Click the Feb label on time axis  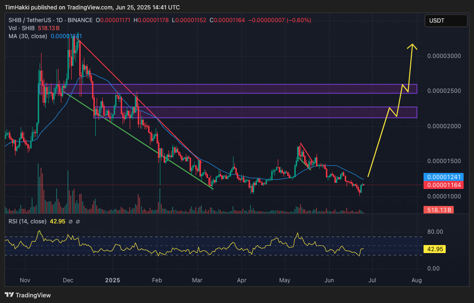157,280
